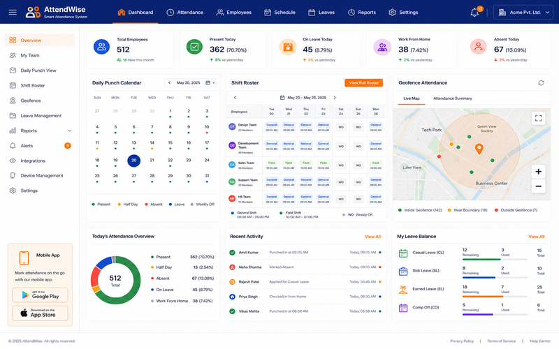Open Settings in the top navigation
This screenshot has height=349, width=559.
click(x=403, y=13)
